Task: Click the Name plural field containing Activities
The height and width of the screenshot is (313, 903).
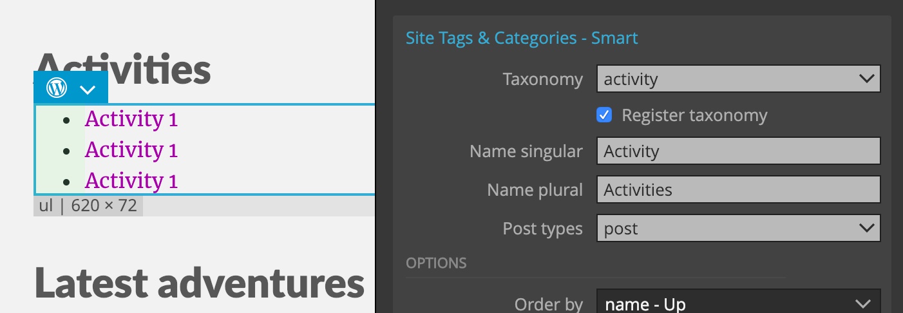Action: pyautogui.click(x=738, y=190)
